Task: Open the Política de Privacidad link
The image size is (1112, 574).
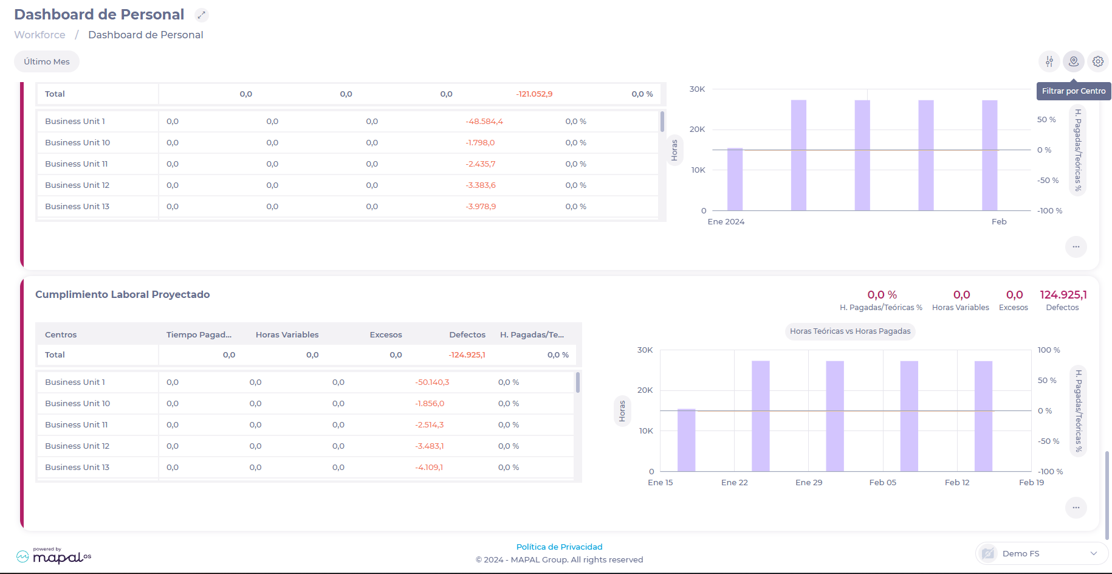Action: click(x=559, y=547)
